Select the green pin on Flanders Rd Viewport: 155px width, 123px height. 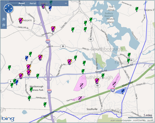point(29,98)
